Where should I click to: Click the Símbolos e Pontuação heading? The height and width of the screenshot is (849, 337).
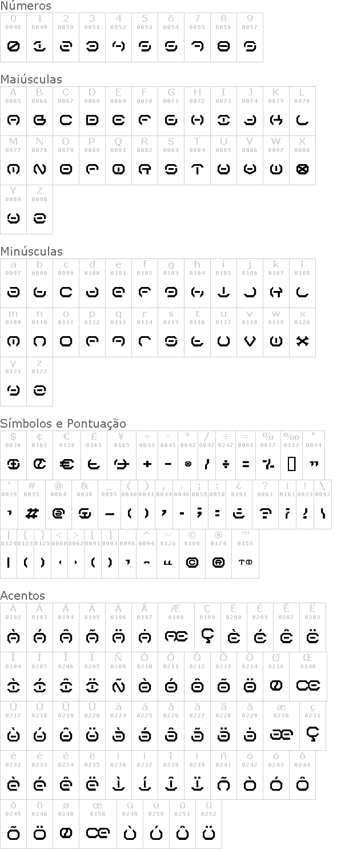63,424
